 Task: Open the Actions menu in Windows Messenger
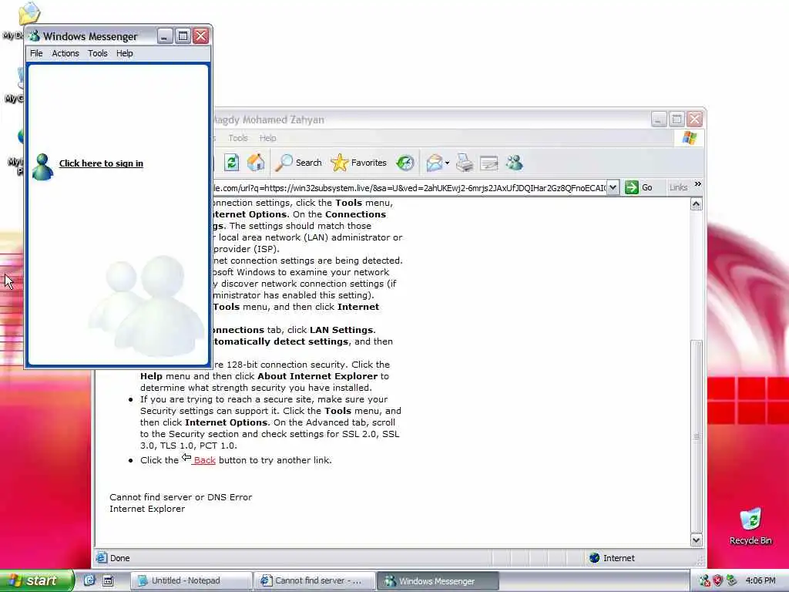click(65, 53)
